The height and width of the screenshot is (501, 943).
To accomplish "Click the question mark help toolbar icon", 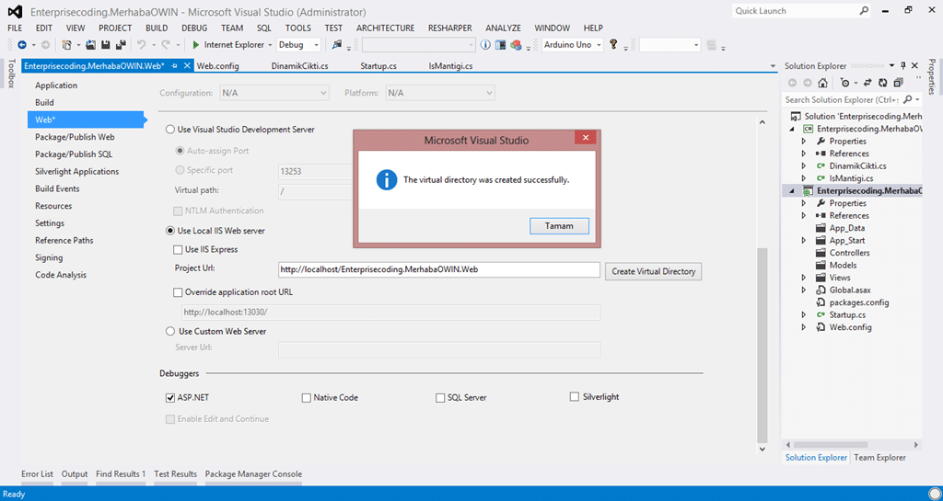I will (613, 44).
